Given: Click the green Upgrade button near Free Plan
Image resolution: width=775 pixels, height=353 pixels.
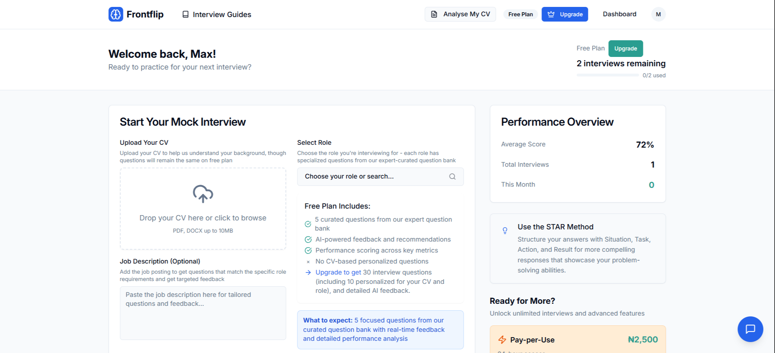Looking at the screenshot, I should tap(625, 48).
